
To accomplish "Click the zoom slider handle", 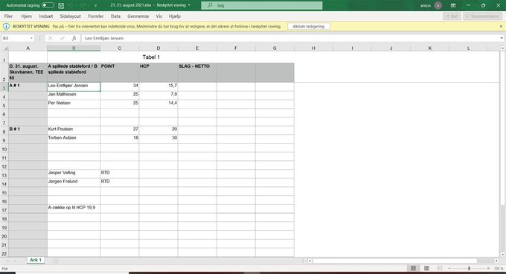I will pos(469,268).
